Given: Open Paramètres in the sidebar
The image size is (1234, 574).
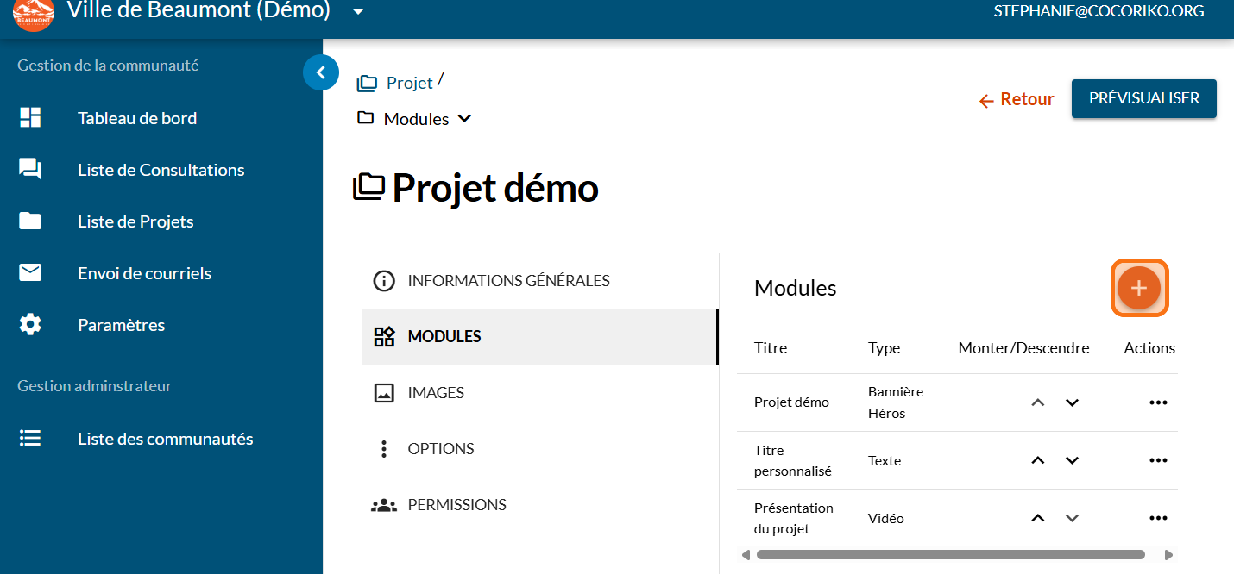Looking at the screenshot, I should click(x=121, y=325).
